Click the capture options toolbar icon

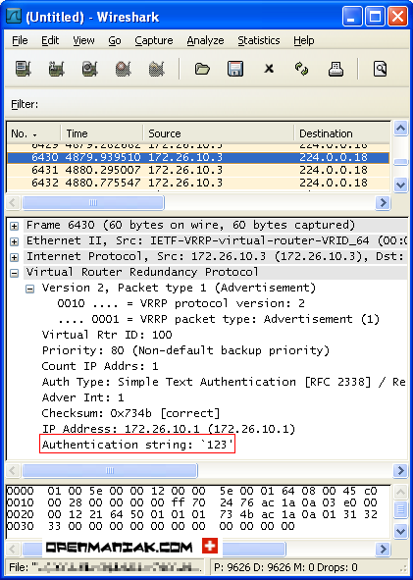pyautogui.click(x=57, y=69)
